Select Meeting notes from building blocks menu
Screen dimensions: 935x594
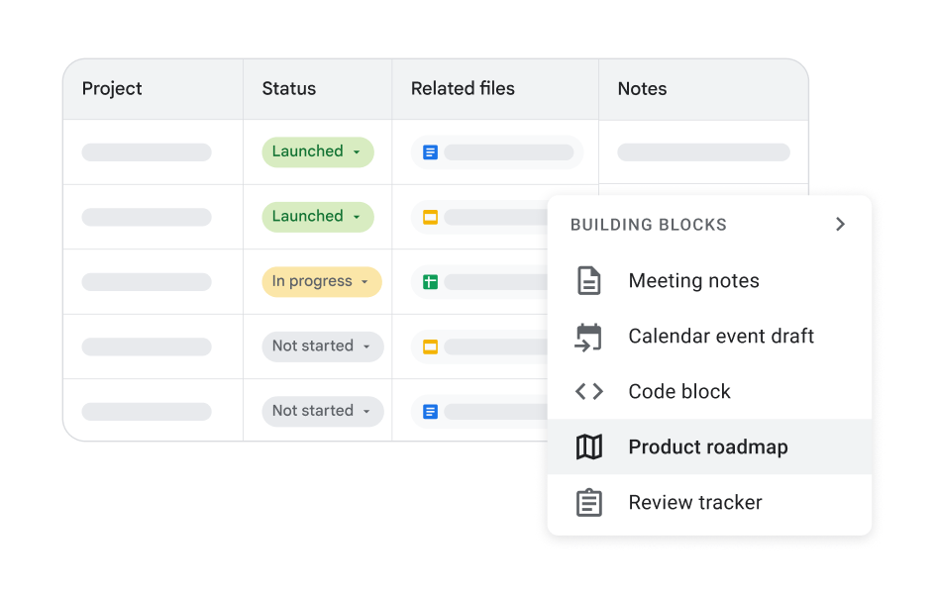click(x=693, y=281)
